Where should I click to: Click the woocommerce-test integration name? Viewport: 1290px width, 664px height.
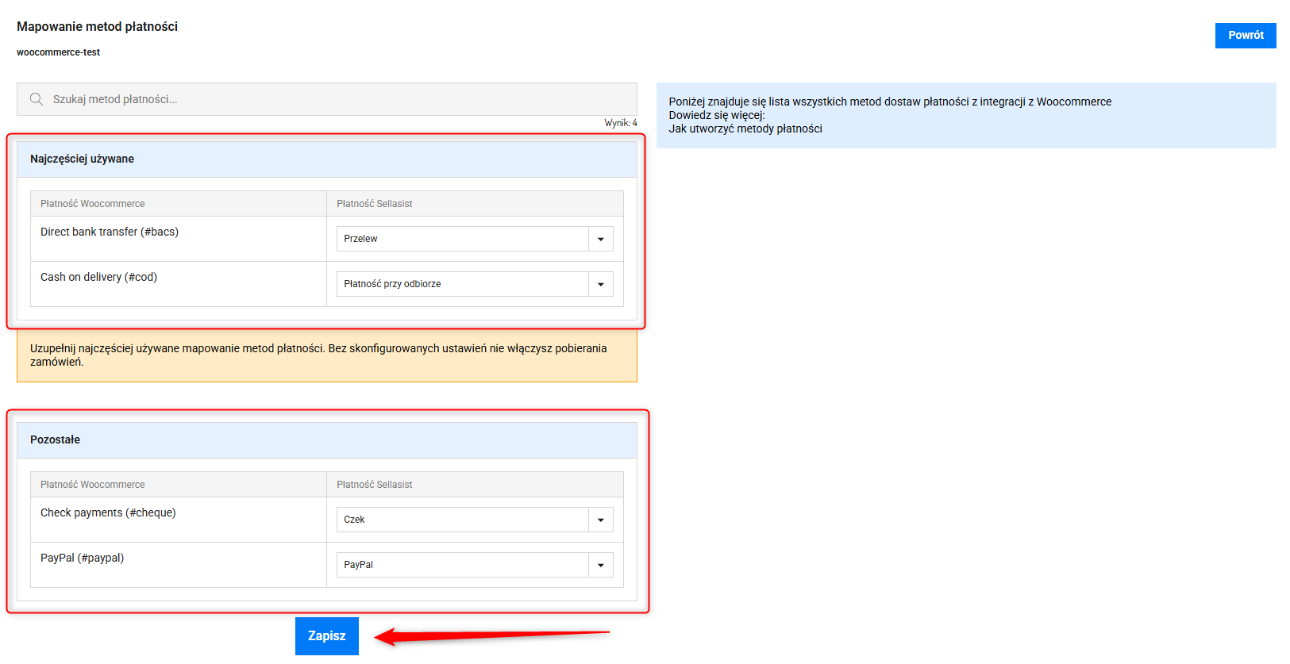click(58, 52)
